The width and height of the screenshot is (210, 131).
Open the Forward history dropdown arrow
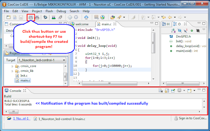[185, 17]
